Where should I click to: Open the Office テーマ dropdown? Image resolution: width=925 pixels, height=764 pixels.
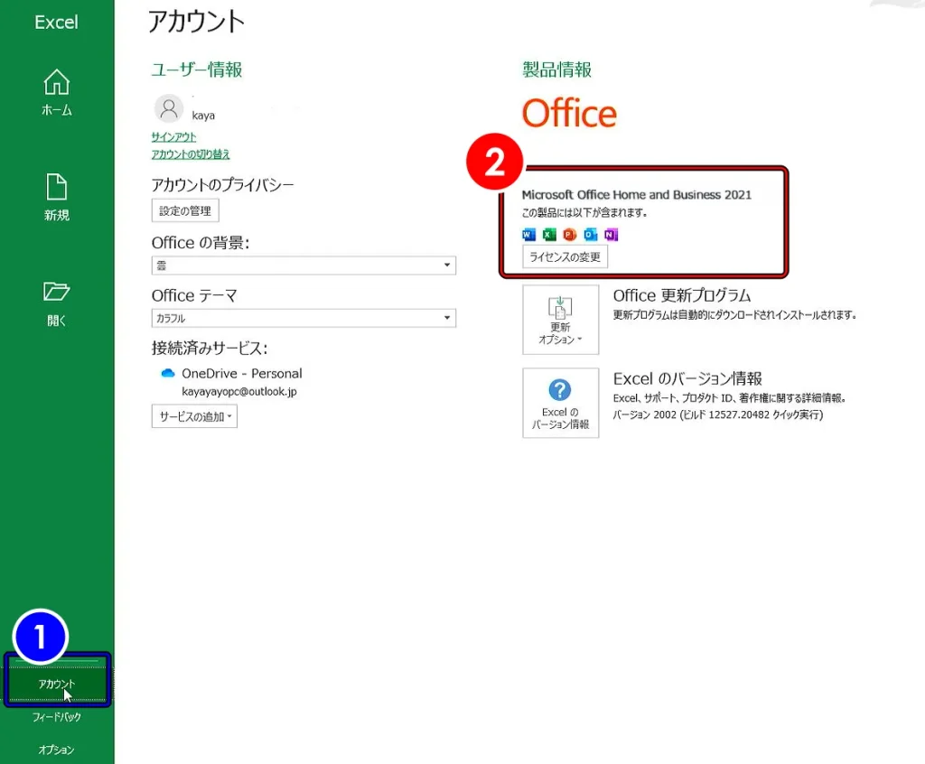pos(304,318)
